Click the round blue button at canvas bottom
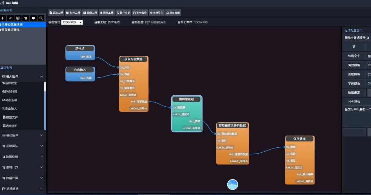This screenshot has width=371, height=195. tap(233, 184)
